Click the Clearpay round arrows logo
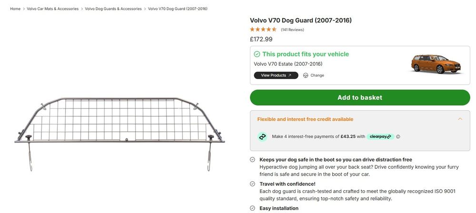 tap(263, 136)
